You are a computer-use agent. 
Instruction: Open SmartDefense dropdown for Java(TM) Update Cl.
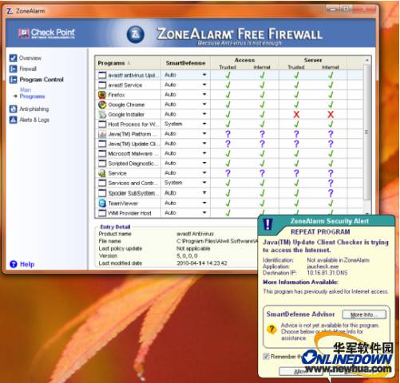pos(204,144)
